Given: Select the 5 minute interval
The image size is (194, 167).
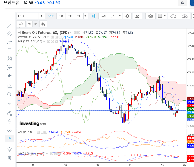Looking at the screenshot, I should pyautogui.click(x=41, y=16).
